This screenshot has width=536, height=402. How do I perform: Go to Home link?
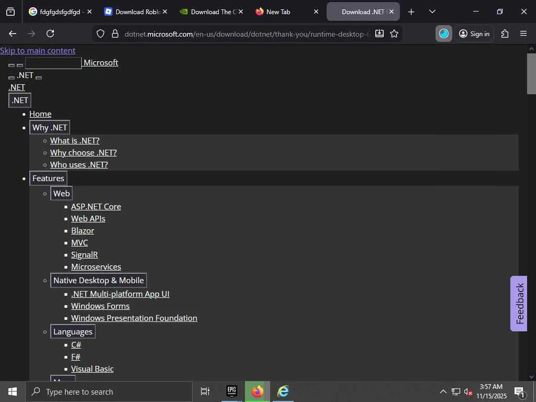(40, 114)
